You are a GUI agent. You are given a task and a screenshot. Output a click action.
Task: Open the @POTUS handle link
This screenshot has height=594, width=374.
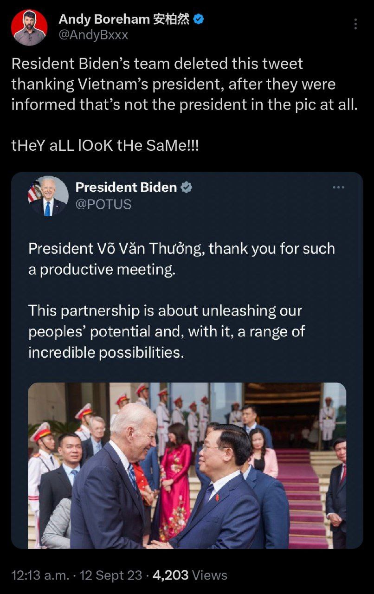[x=103, y=204]
